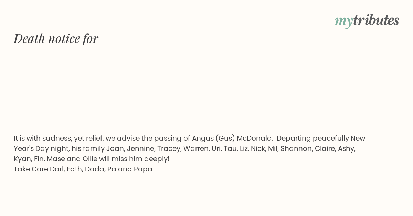Screen dimensions: 413x216
Task: Click the "Death notice for" heading
Action: [56, 38]
